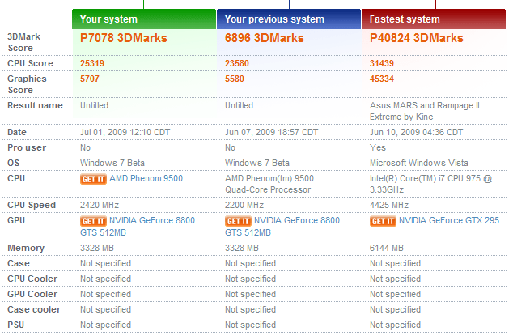513x336 pixels.
Task: Click CPU score value 25319
Action: [92, 63]
